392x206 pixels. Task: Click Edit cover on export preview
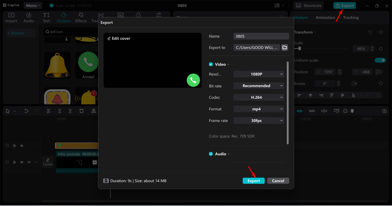point(119,39)
